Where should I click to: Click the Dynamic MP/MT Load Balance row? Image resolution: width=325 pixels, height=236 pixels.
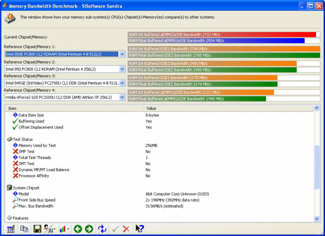point(44,169)
